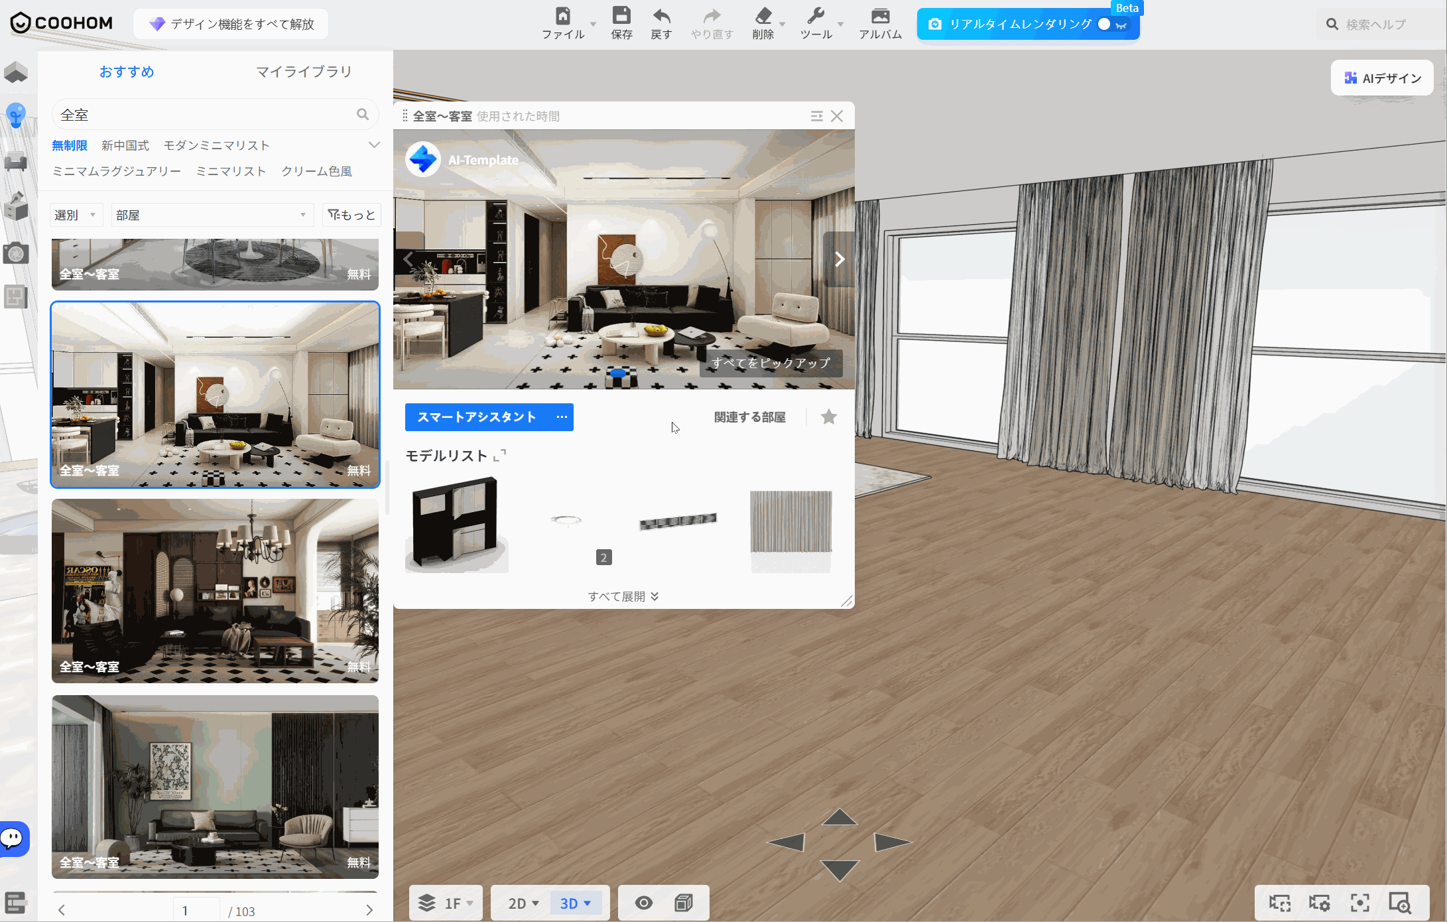Switch to the マイライブラリ tab
The width and height of the screenshot is (1447, 922).
304,72
